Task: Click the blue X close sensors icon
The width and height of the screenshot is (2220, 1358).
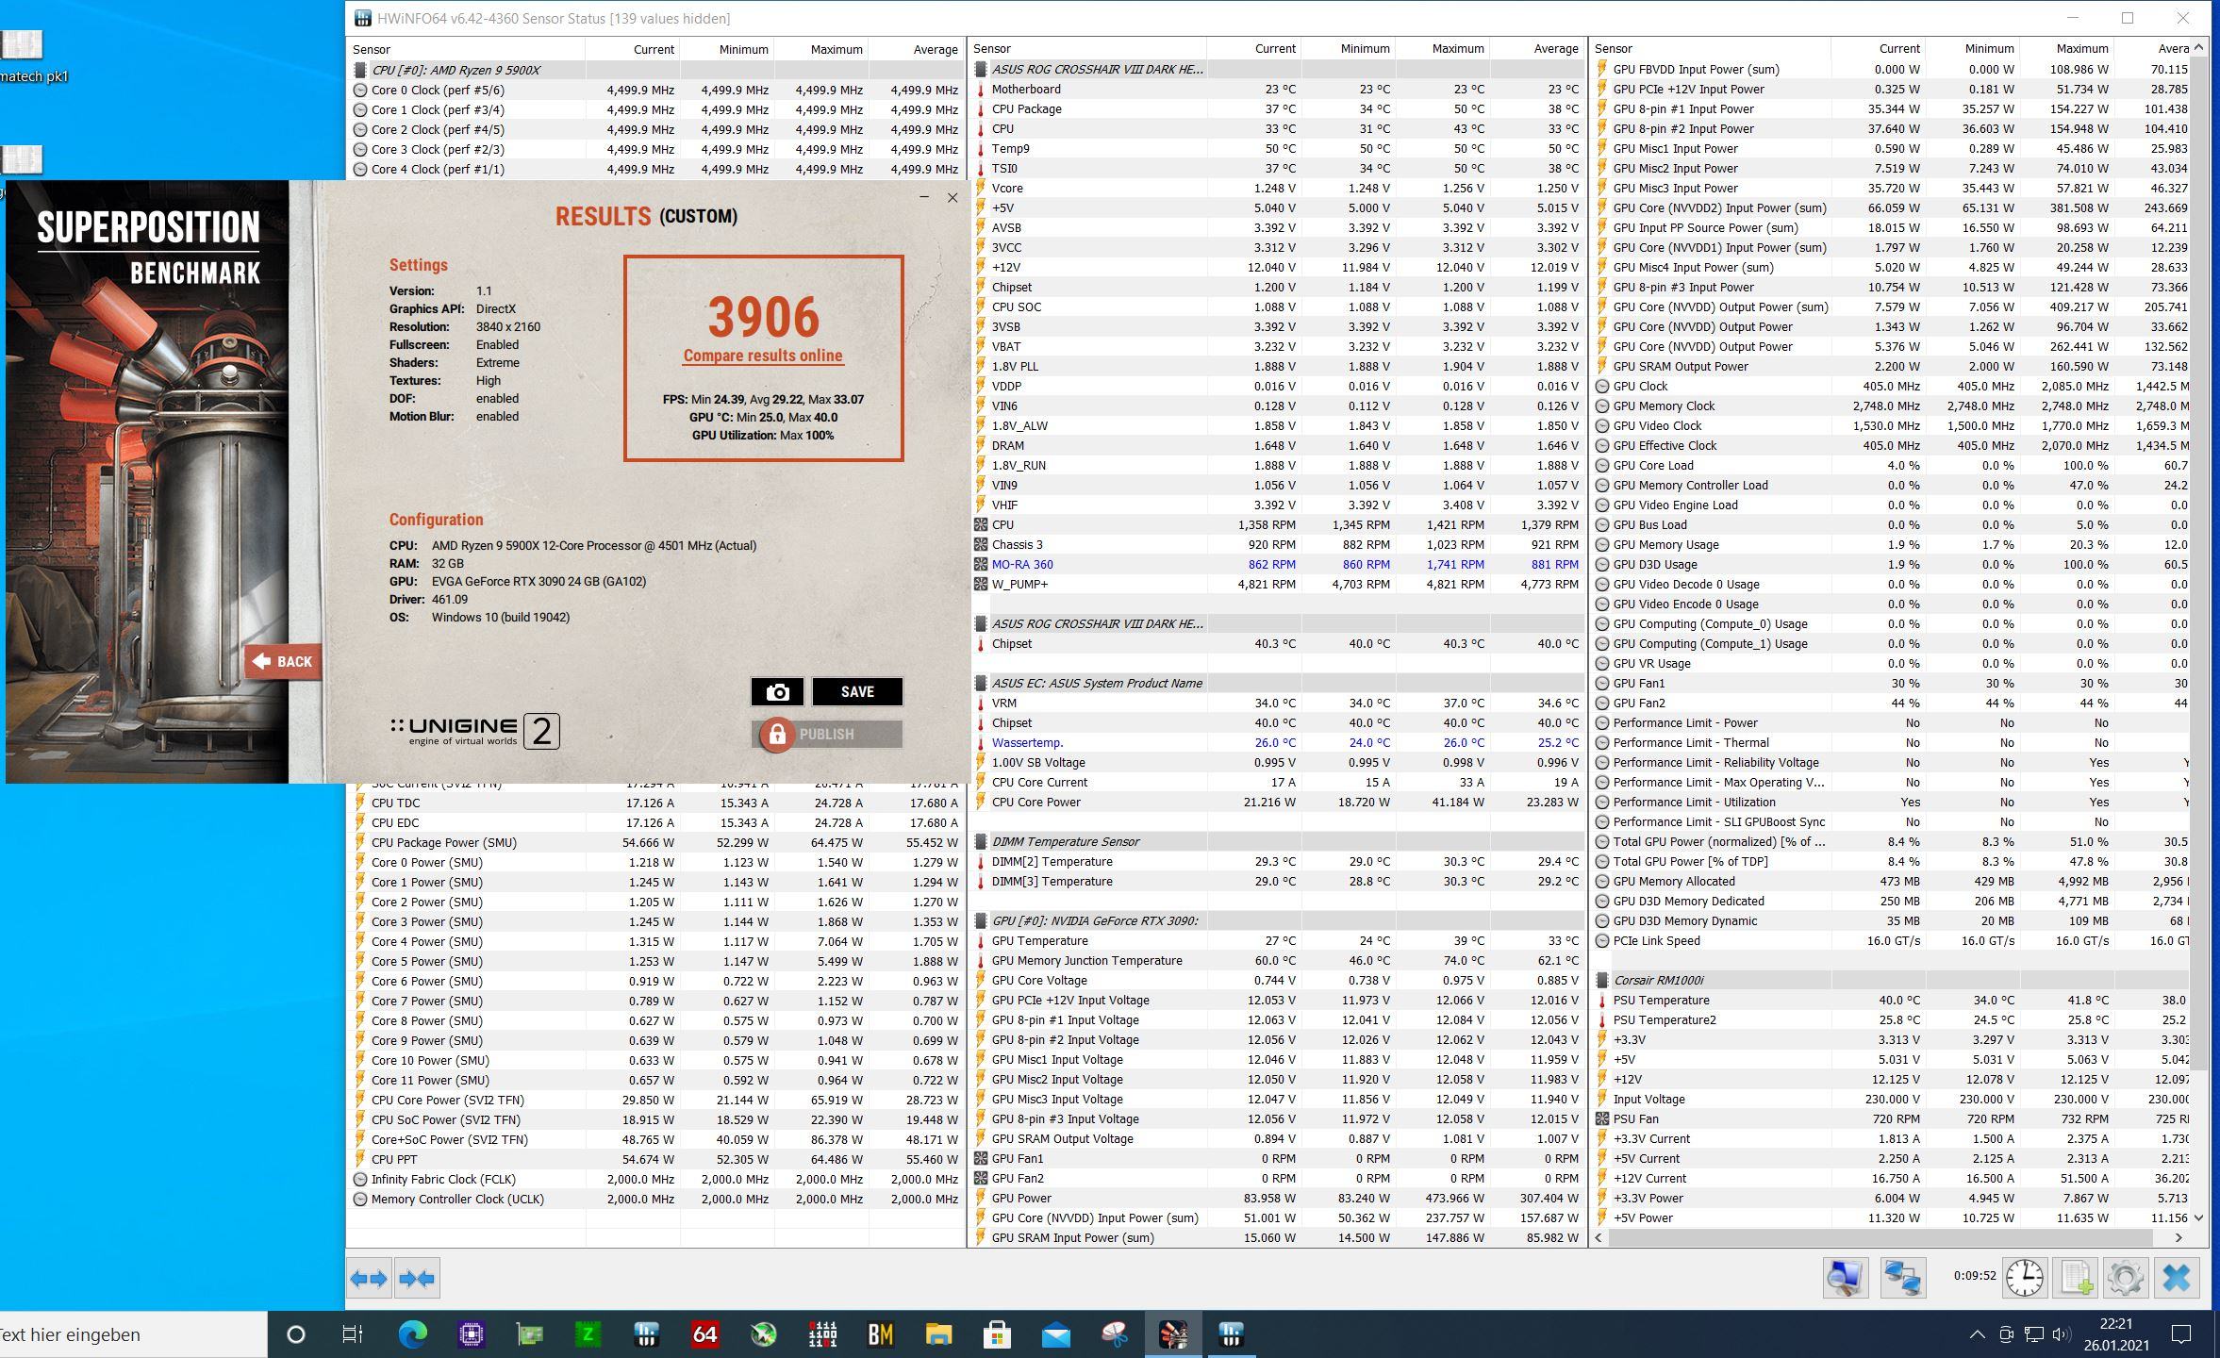Action: pos(2177,1278)
